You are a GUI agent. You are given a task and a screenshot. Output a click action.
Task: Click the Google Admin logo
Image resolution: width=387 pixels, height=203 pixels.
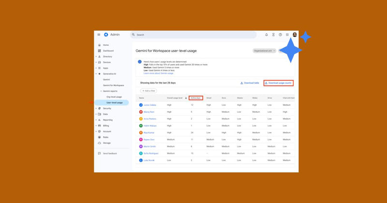coord(106,34)
